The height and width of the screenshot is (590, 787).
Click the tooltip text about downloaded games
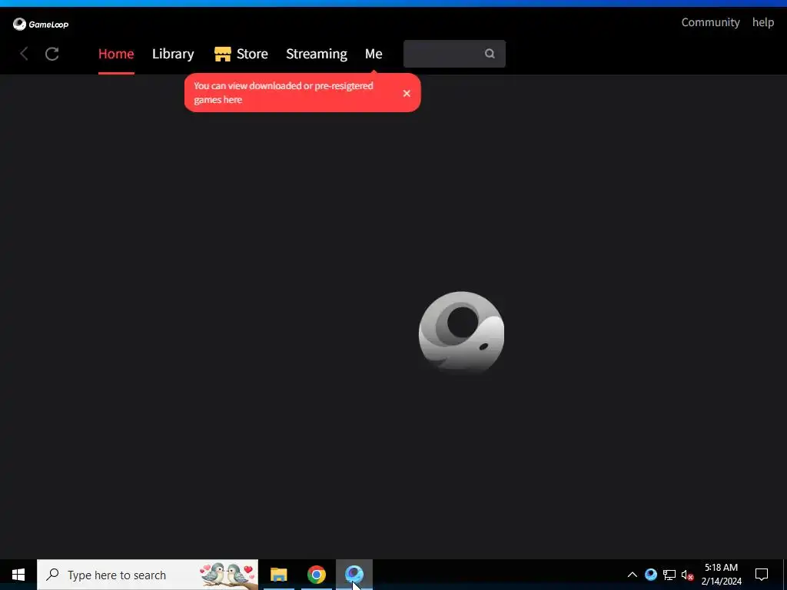[x=283, y=92]
